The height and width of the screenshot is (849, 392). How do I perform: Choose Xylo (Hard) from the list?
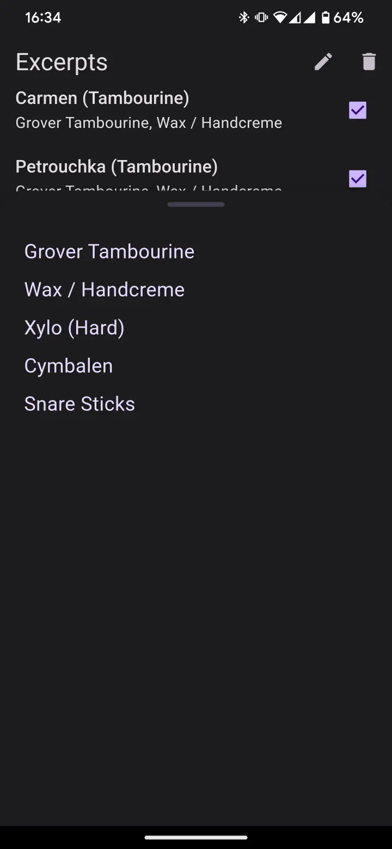coord(75,328)
